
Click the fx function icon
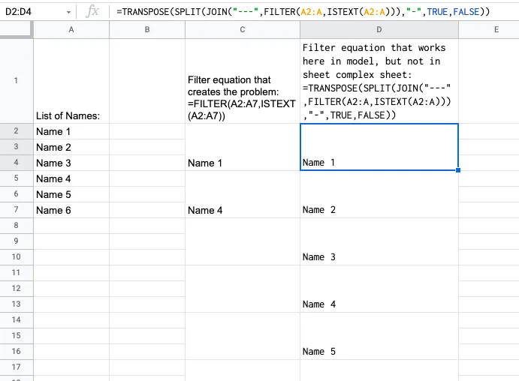point(92,13)
